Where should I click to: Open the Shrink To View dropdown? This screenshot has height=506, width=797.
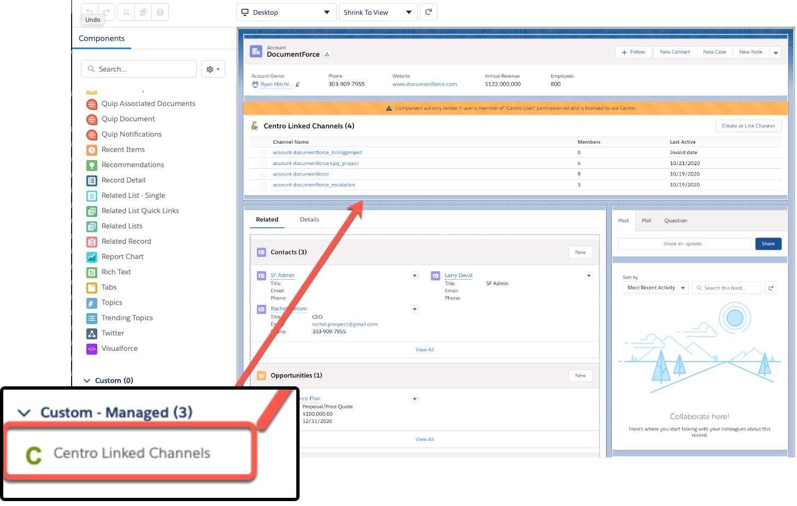pyautogui.click(x=378, y=12)
